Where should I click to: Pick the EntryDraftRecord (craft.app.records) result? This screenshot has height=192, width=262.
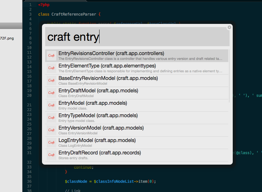coord(100,153)
